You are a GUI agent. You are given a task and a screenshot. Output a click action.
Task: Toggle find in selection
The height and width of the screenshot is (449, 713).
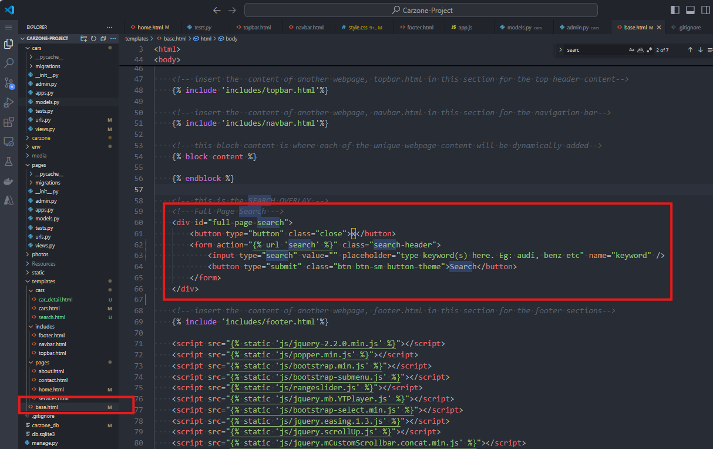[710, 50]
